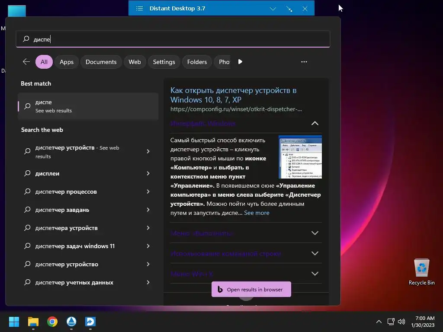Image resolution: width=443 pixels, height=332 pixels.
Task: Select the Recycle Bin desktop icon
Action: click(x=421, y=272)
